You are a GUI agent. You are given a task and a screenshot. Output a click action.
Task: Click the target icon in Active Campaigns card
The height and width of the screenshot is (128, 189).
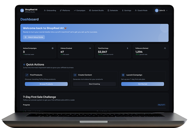[53, 48]
